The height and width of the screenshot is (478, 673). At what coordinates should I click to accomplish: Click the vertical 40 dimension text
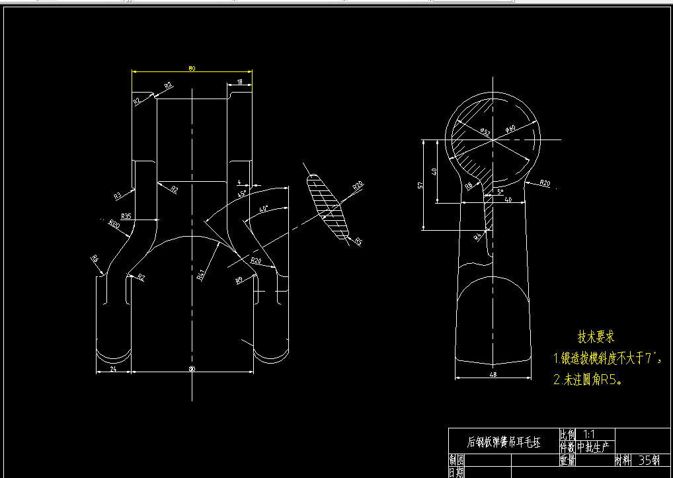coord(434,172)
